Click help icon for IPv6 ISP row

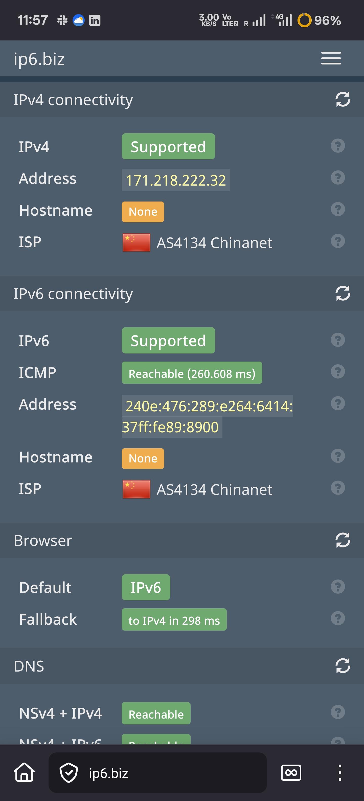tap(337, 488)
